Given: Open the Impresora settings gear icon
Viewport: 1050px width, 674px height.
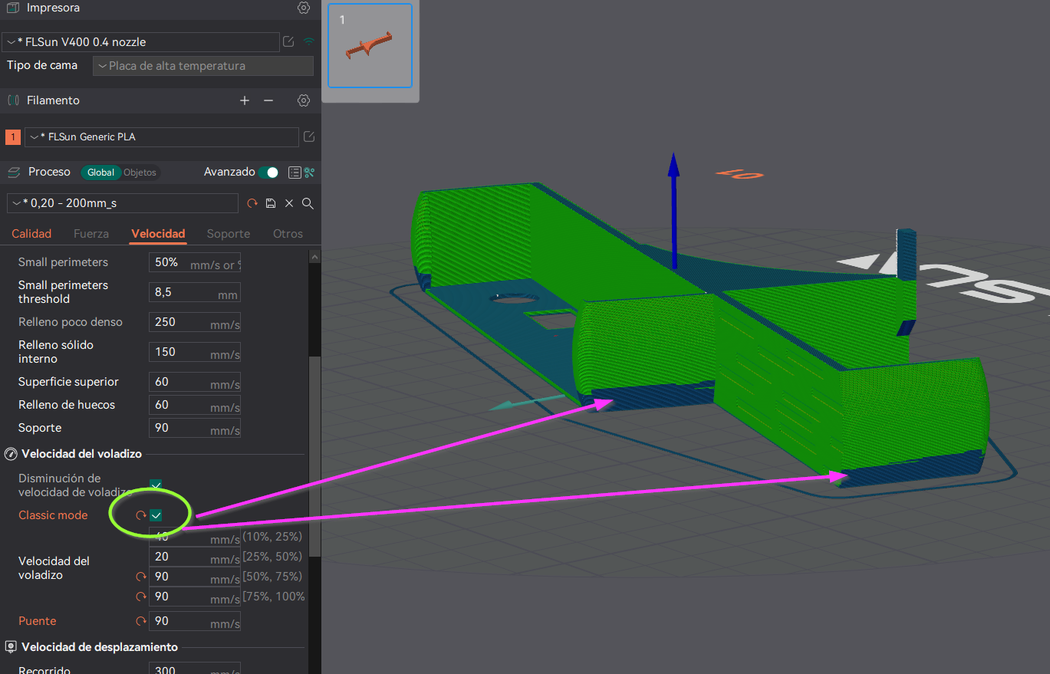Looking at the screenshot, I should tap(303, 8).
